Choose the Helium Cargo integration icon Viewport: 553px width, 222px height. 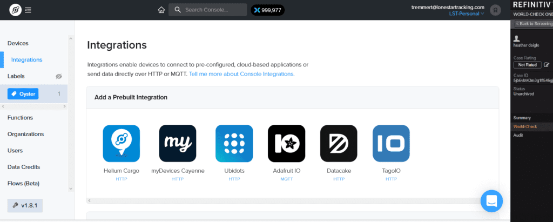122,143
